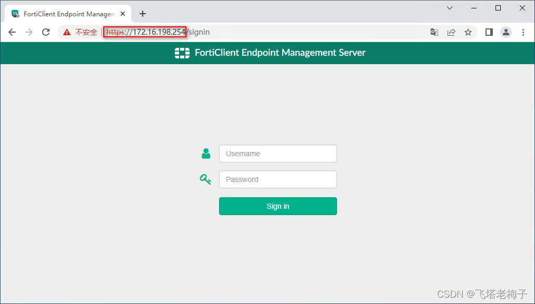The width and height of the screenshot is (535, 304).
Task: Go back with the browser back arrow
Action: click(x=12, y=32)
